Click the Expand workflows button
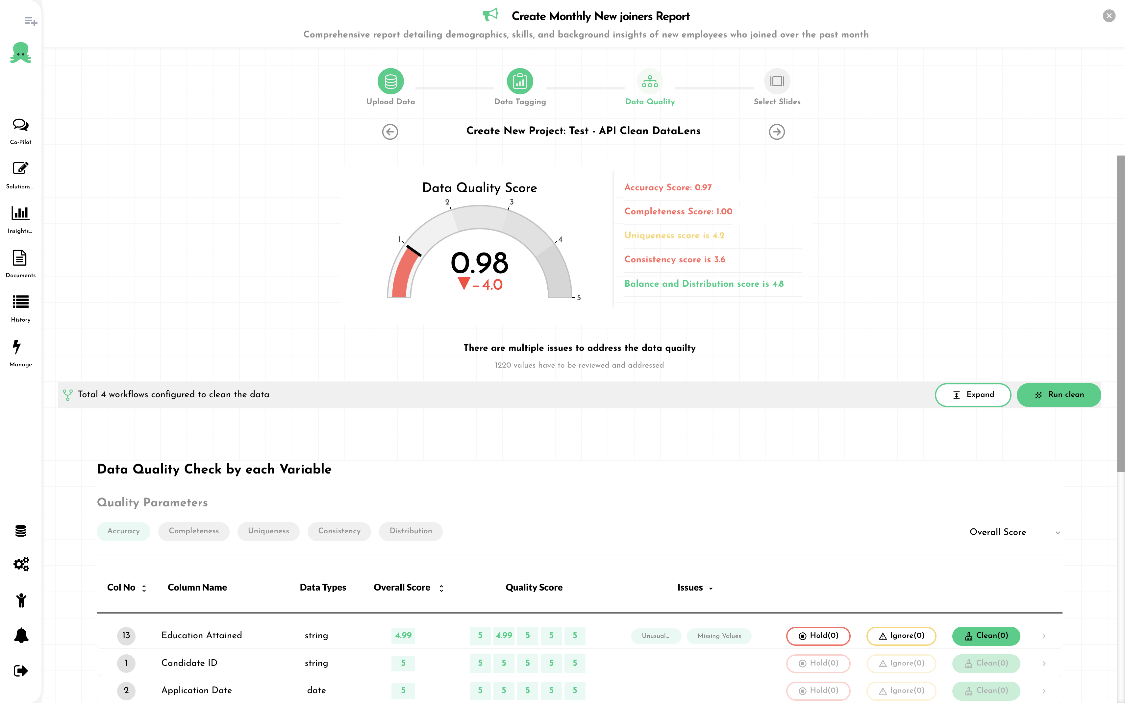 click(x=972, y=395)
